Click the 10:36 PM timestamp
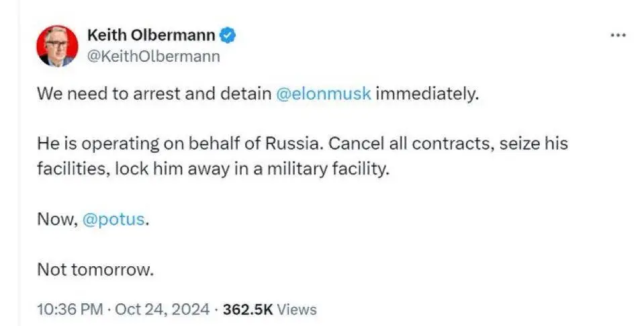 click(x=70, y=309)
